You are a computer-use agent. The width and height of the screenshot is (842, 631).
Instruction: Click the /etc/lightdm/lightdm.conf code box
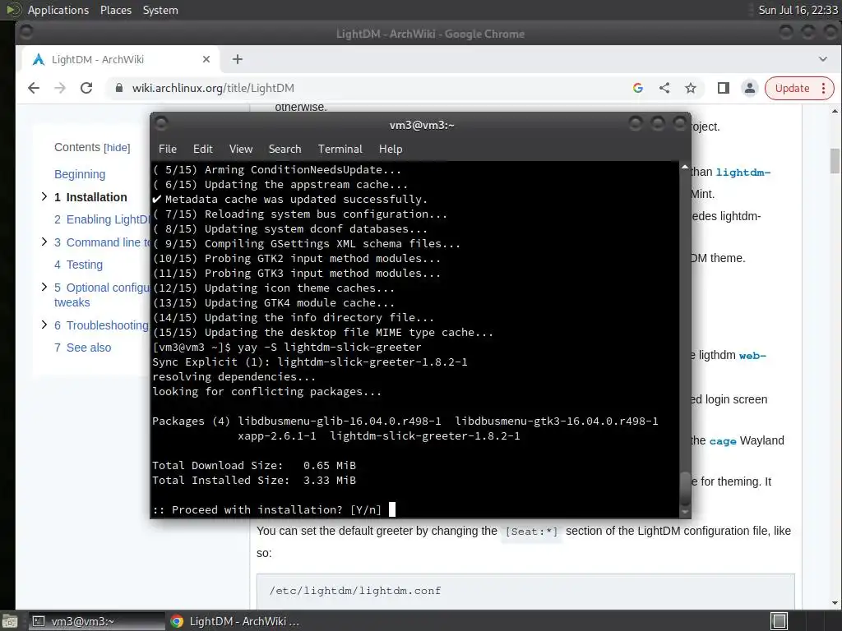point(525,591)
